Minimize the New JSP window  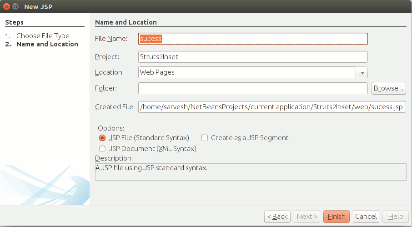click(x=15, y=6)
